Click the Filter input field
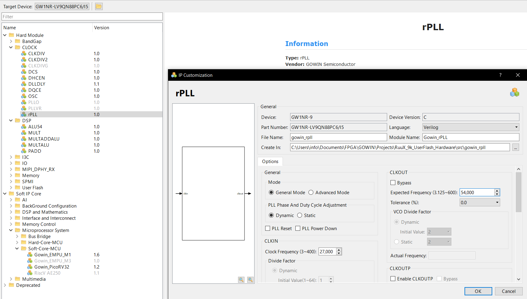Image resolution: width=527 pixels, height=299 pixels. pyautogui.click(x=82, y=16)
